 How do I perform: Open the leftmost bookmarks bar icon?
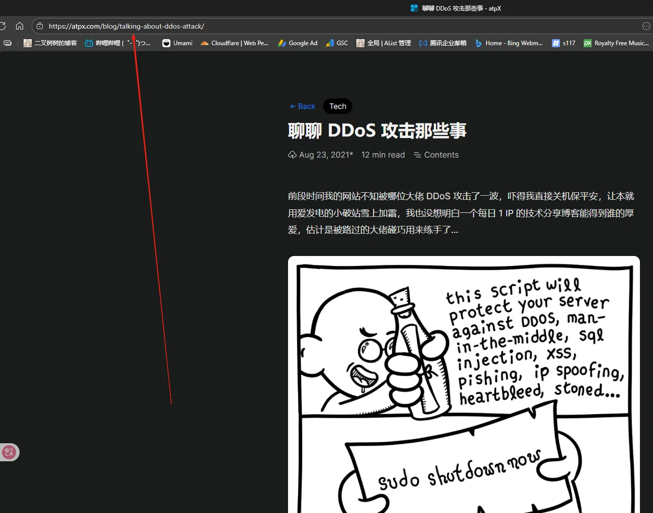(8, 43)
